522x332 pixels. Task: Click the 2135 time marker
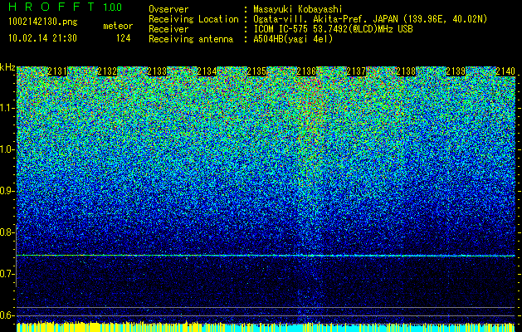pyautogui.click(x=256, y=71)
